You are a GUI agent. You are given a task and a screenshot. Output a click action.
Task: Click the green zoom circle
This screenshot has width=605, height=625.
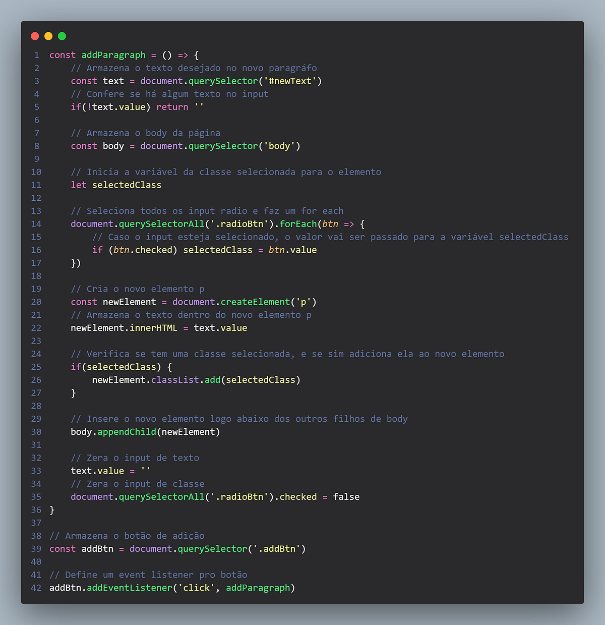(x=62, y=36)
